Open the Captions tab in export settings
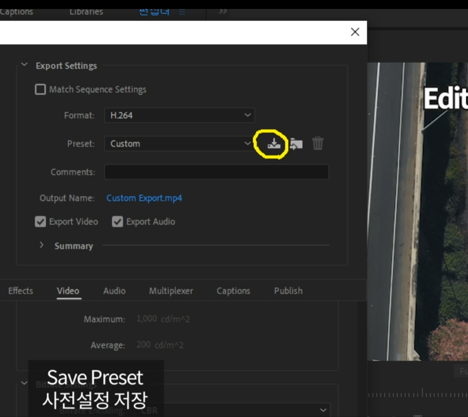Viewport: 468px width, 417px height. (x=233, y=291)
